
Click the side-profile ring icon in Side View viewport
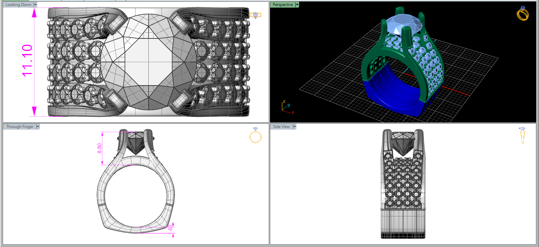click(522, 135)
